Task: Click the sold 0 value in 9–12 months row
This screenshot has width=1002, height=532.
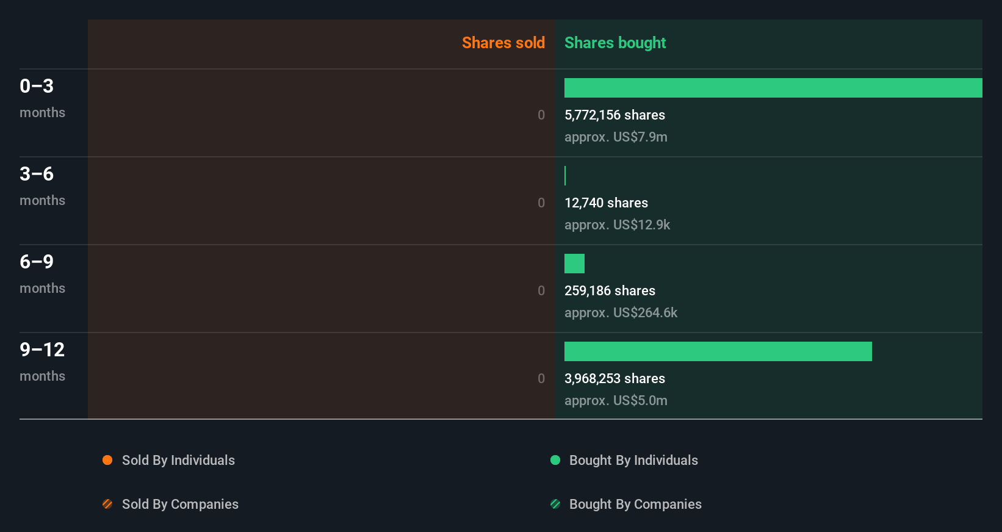Action: coord(541,378)
